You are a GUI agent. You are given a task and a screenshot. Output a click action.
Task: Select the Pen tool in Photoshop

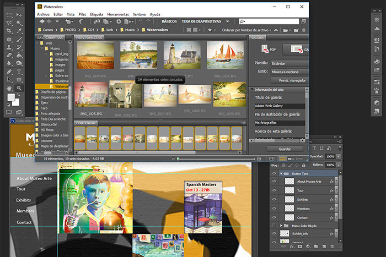(x=9, y=72)
